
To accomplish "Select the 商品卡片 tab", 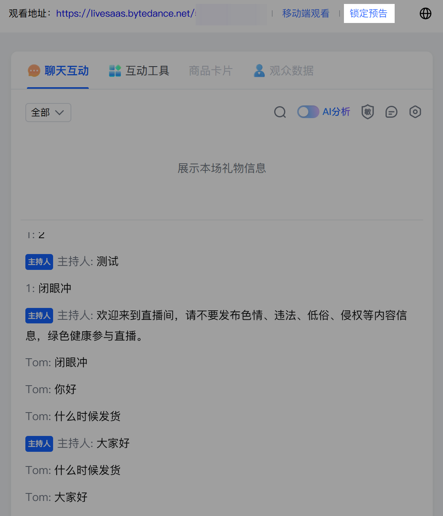I will (211, 71).
